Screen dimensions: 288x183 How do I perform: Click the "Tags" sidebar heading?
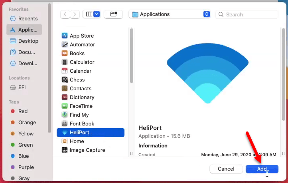click(x=14, y=102)
